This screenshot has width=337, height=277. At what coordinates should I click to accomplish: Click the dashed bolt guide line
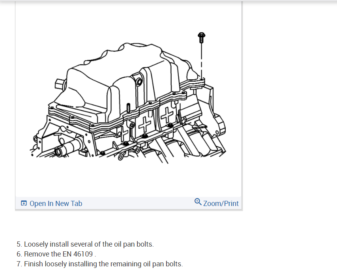(x=201, y=61)
